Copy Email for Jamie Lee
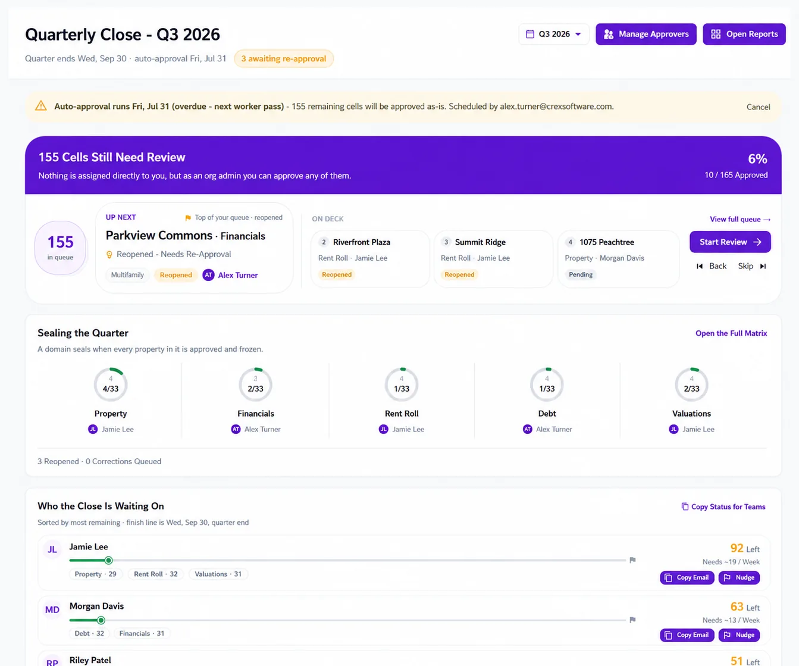Viewport: 799px width, 666px height. (687, 577)
